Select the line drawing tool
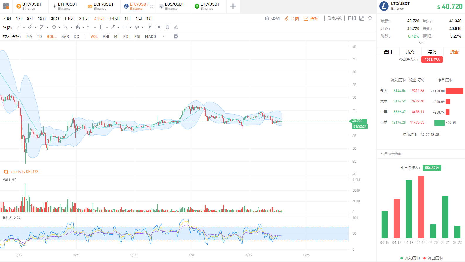The width and height of the screenshot is (465, 262). point(18,27)
